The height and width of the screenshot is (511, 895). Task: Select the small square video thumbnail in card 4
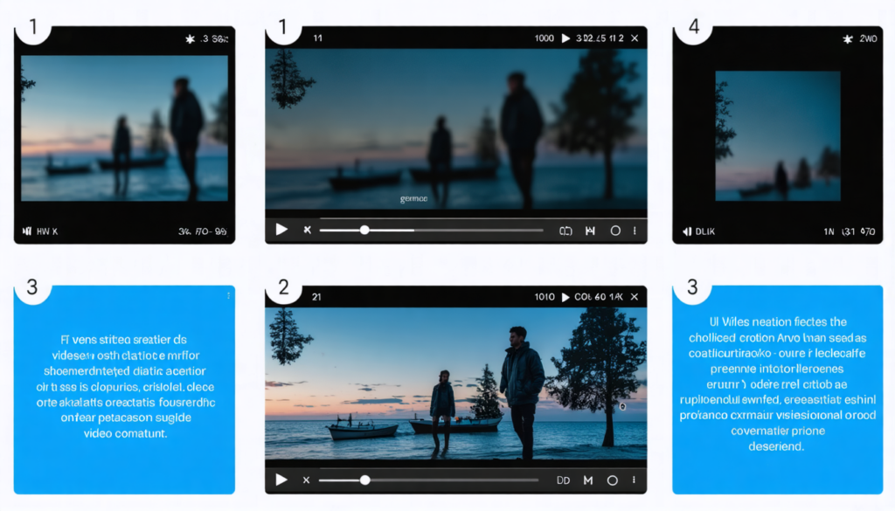click(778, 135)
